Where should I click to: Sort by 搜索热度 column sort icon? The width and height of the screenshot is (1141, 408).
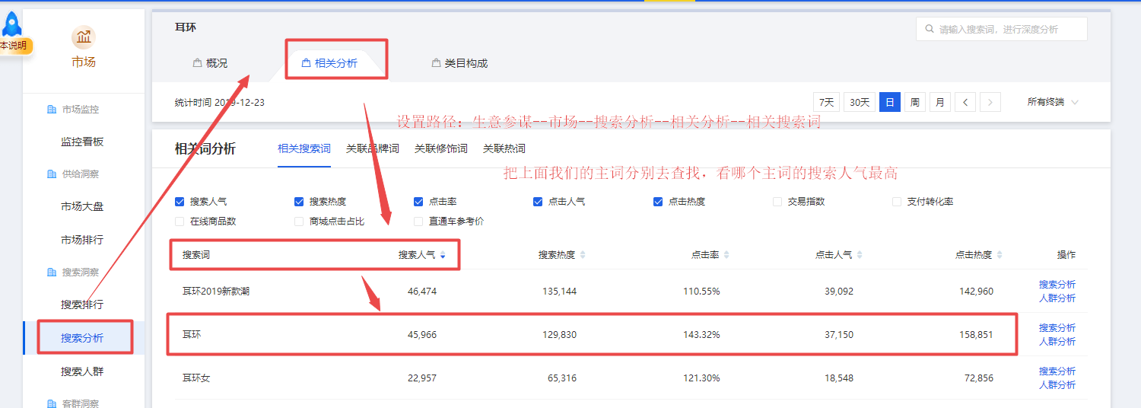click(x=583, y=255)
